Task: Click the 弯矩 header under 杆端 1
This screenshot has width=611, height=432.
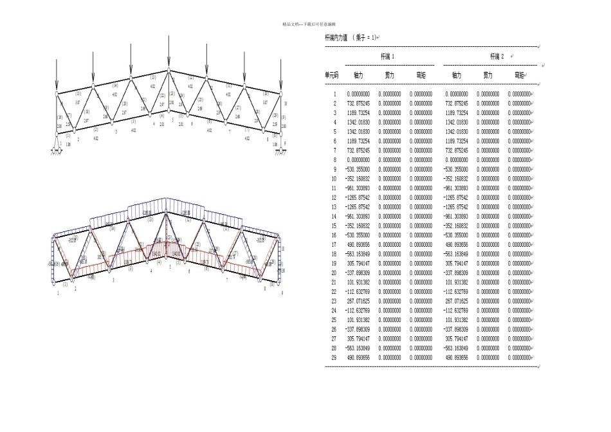Action: pyautogui.click(x=421, y=75)
